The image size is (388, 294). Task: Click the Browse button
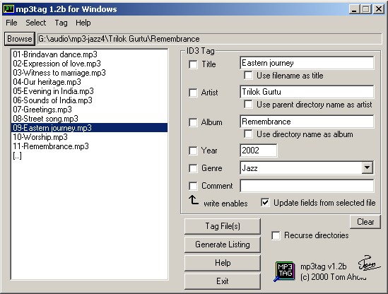pos(20,39)
